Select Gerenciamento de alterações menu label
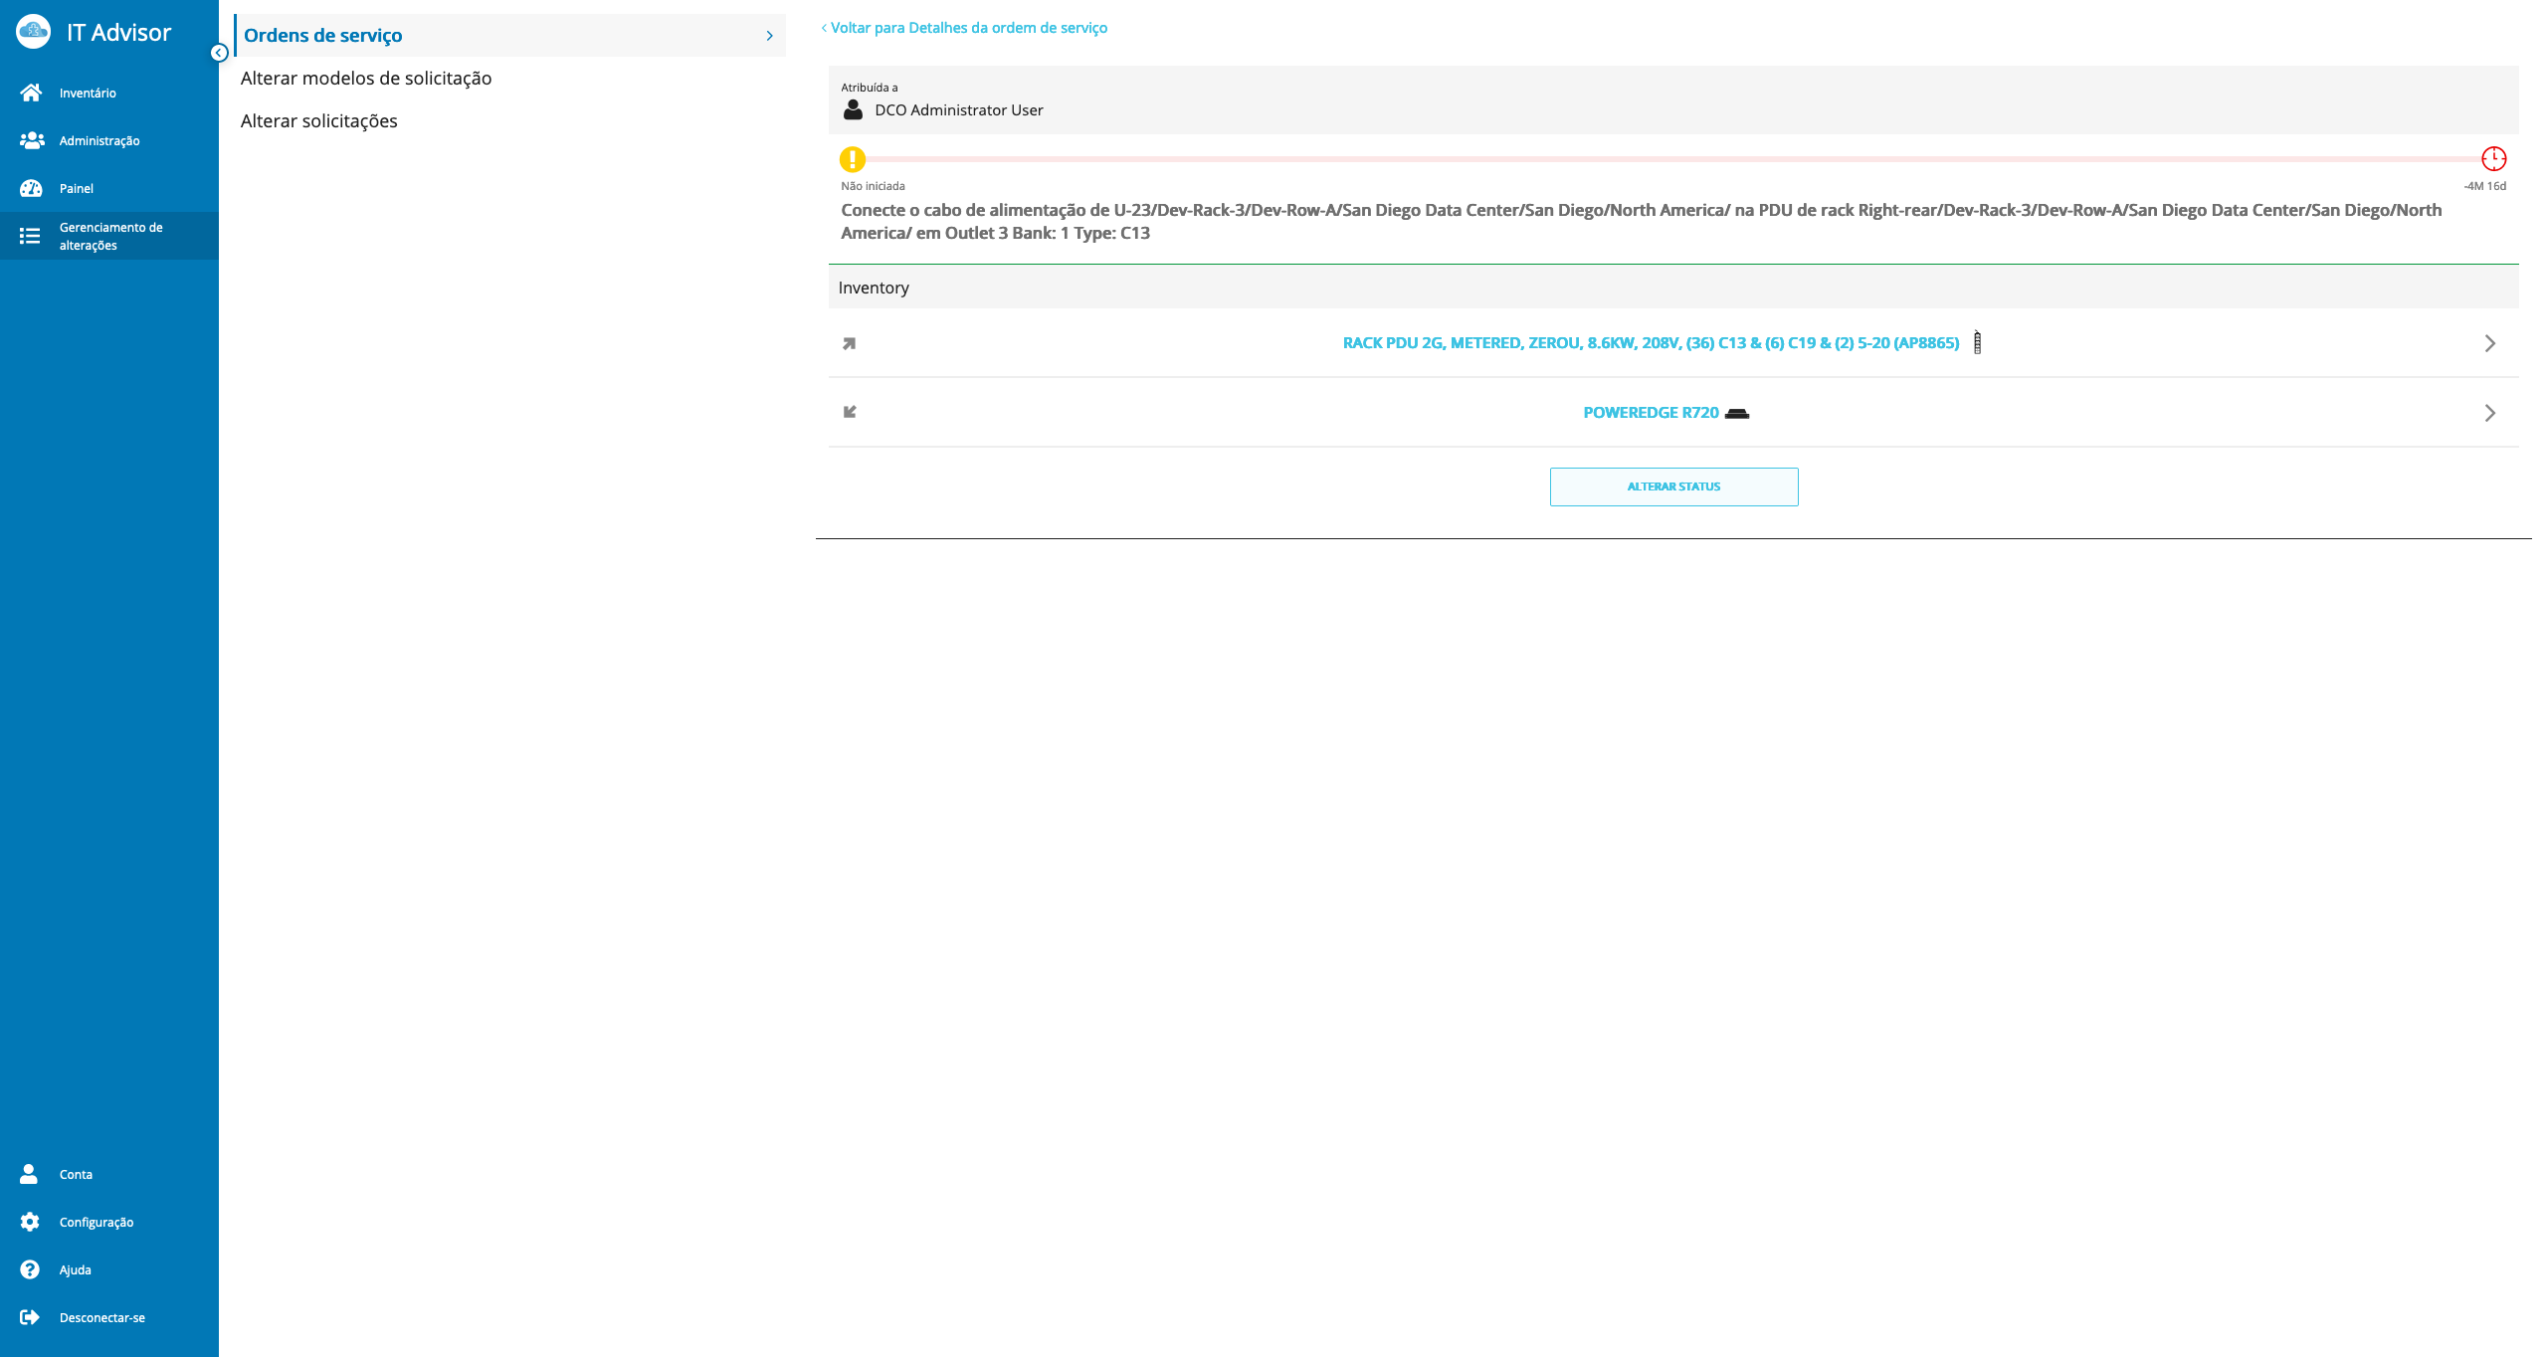2547x1357 pixels. [x=110, y=236]
